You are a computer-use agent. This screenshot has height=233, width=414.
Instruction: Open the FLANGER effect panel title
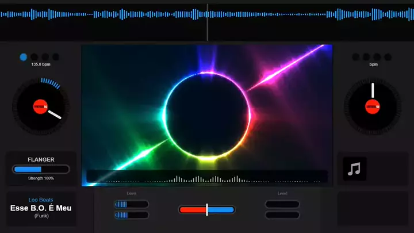41,159
